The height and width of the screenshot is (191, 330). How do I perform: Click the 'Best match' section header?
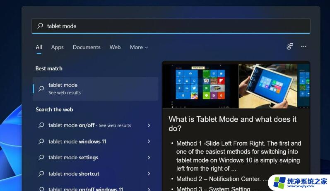(49, 68)
